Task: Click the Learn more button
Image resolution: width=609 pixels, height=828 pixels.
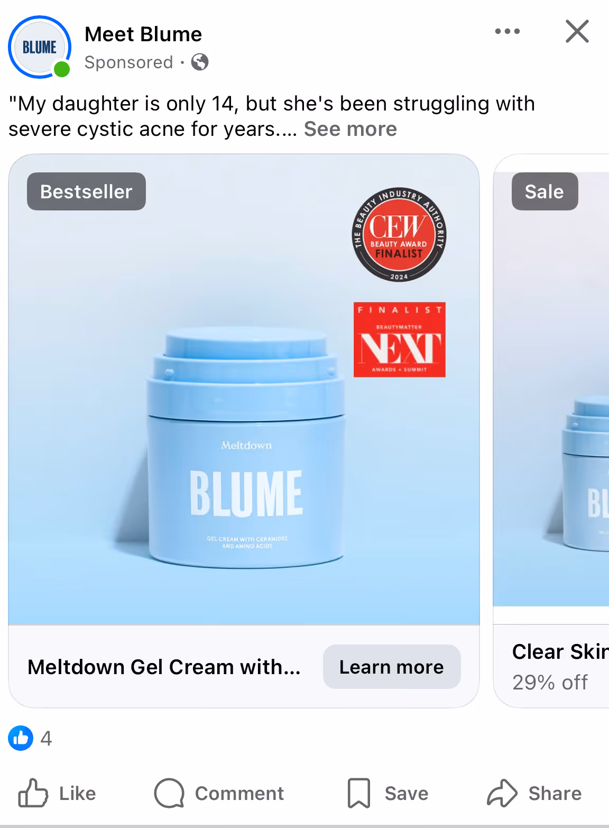Action: (x=392, y=667)
